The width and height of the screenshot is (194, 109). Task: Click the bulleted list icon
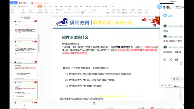coord(83,10)
